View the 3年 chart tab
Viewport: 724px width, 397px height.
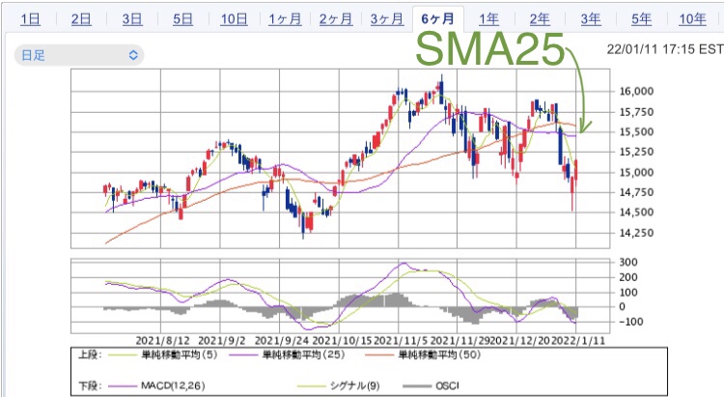[591, 18]
